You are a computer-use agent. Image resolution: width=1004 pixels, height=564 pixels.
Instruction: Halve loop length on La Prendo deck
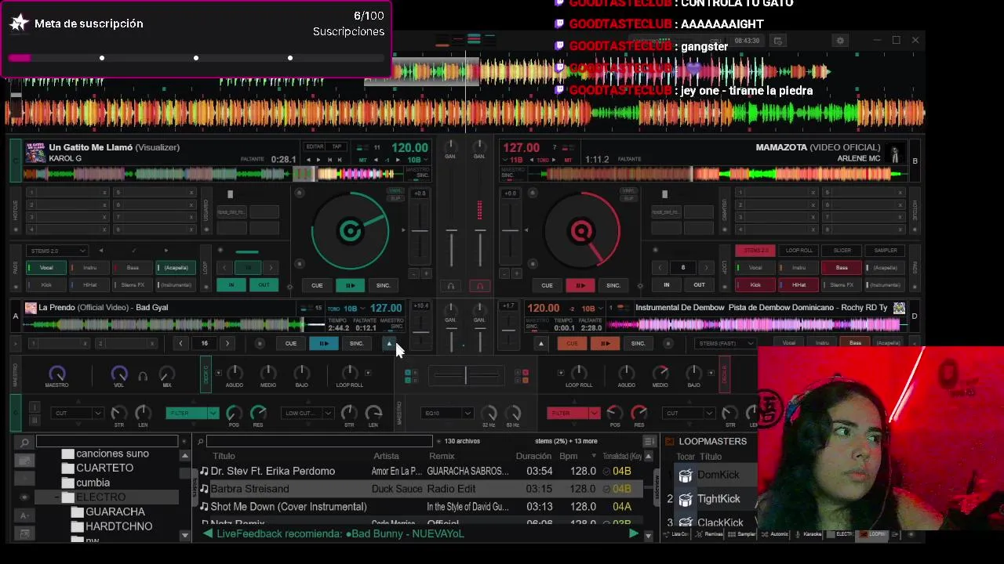point(181,343)
